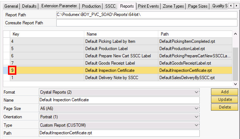Click the tab strip scroll-left arrow
The image size is (240, 139).
231,6
